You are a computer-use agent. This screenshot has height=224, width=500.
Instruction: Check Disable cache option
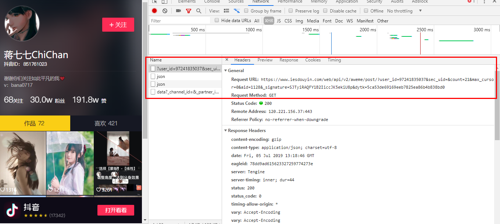(325, 11)
